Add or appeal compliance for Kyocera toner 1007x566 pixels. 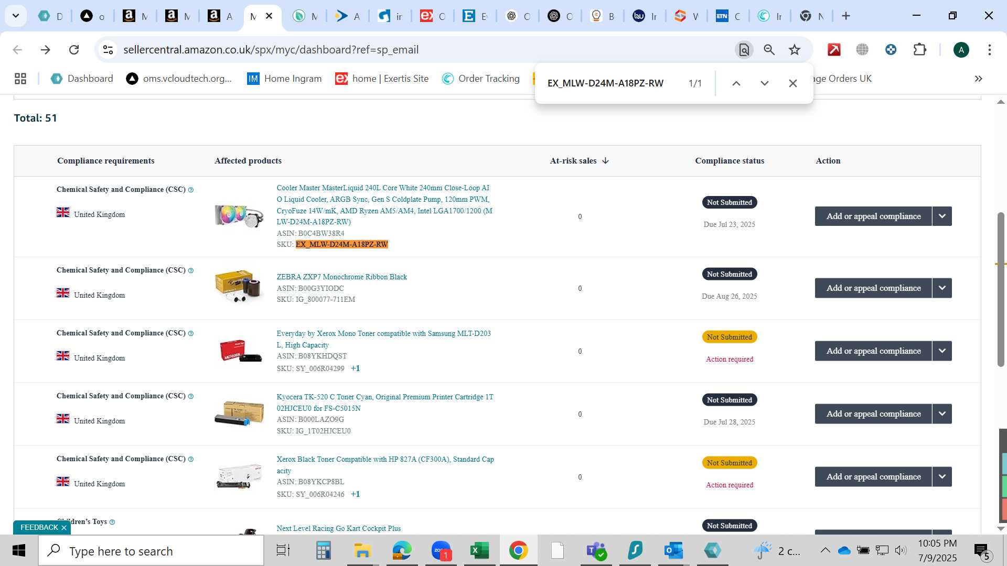[873, 413]
